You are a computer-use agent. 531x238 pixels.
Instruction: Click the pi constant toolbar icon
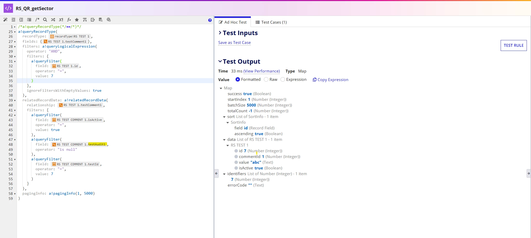85,20
